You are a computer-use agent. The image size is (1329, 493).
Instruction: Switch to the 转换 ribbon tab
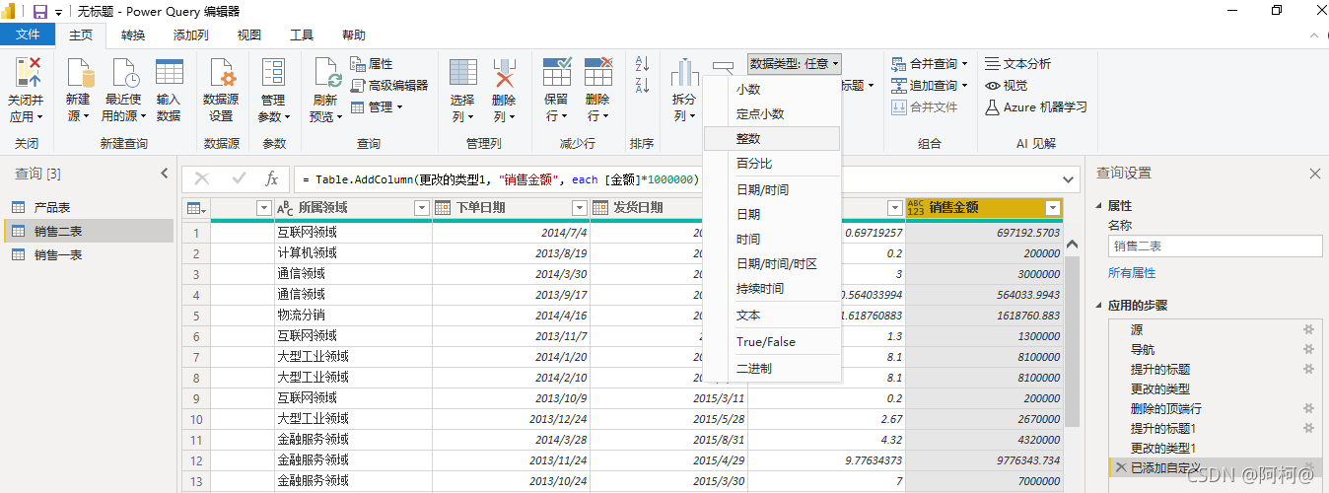click(133, 35)
